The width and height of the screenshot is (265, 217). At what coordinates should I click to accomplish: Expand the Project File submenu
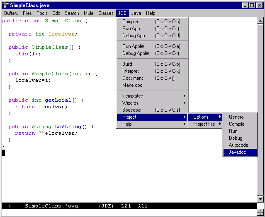pyautogui.click(x=205, y=124)
